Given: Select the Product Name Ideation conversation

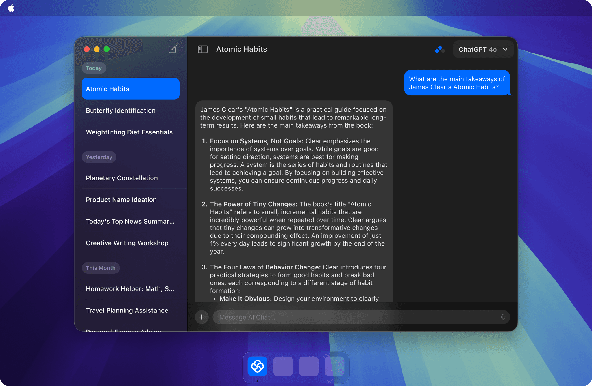Looking at the screenshot, I should point(121,199).
